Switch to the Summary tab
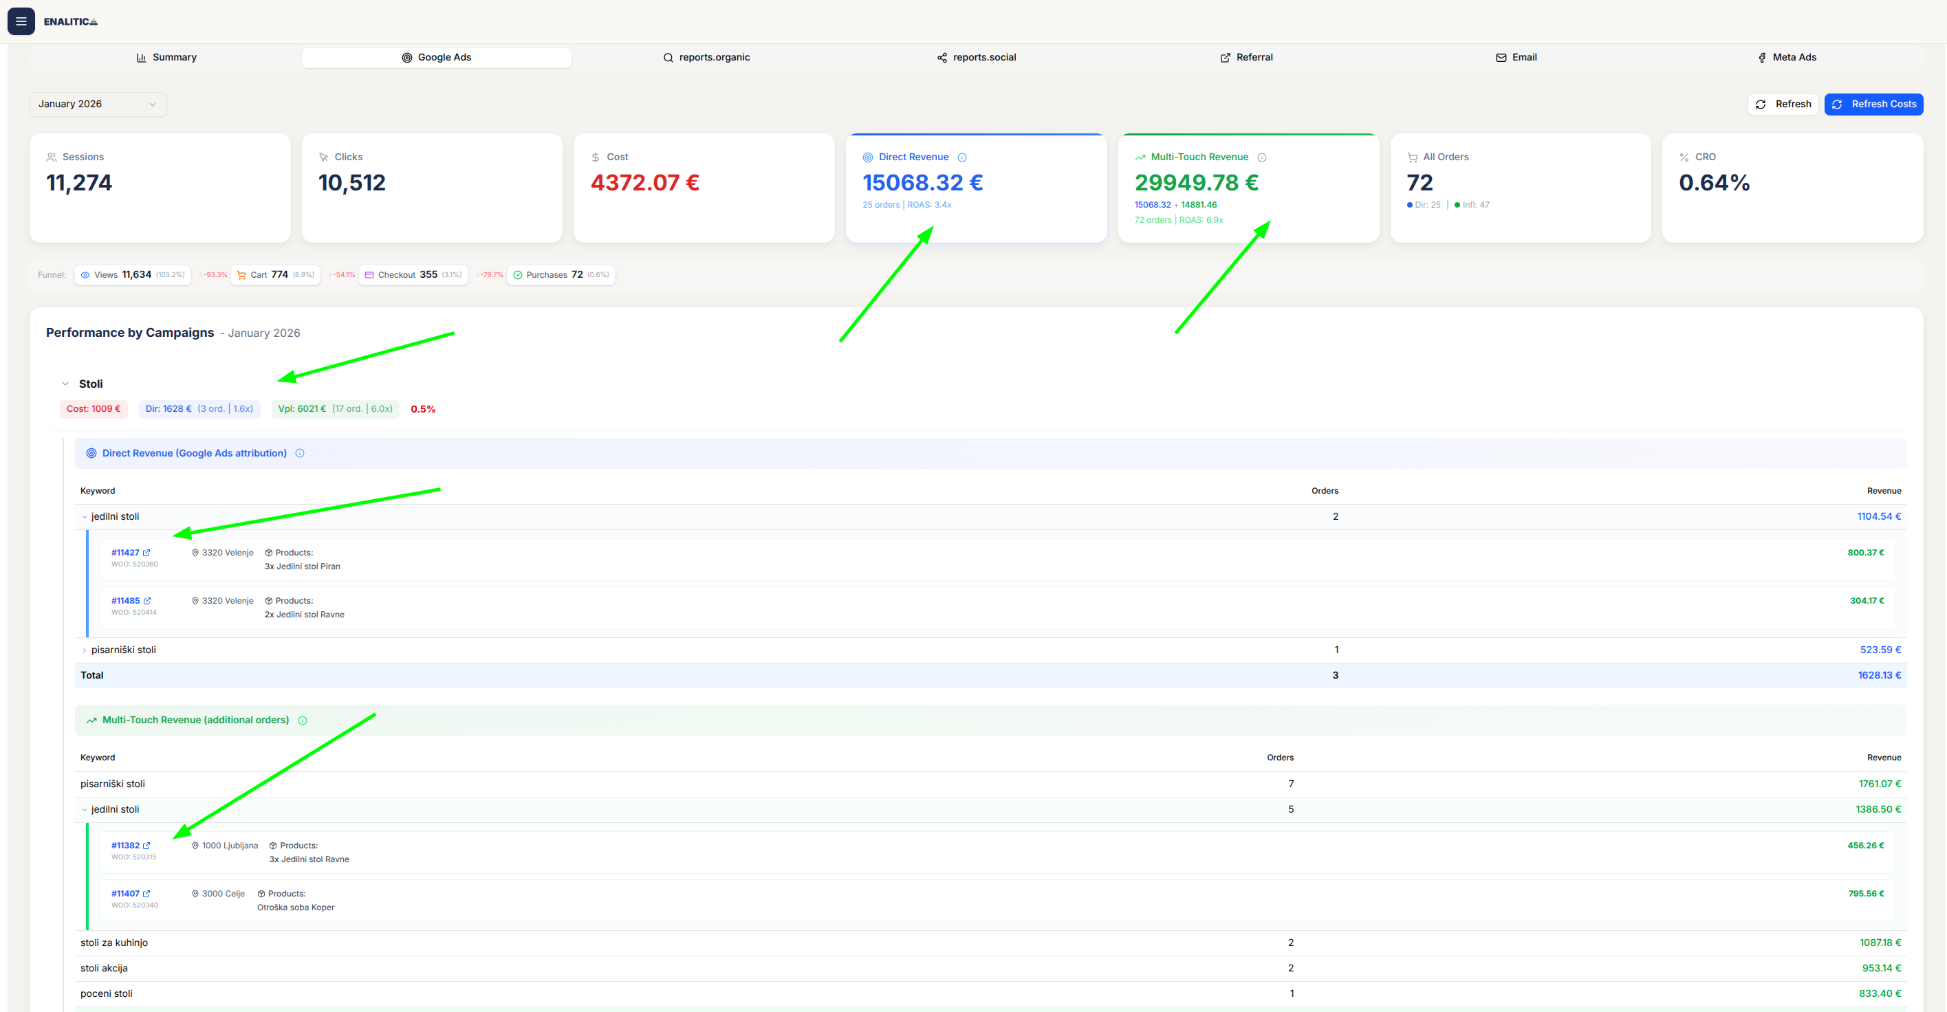 click(x=166, y=56)
